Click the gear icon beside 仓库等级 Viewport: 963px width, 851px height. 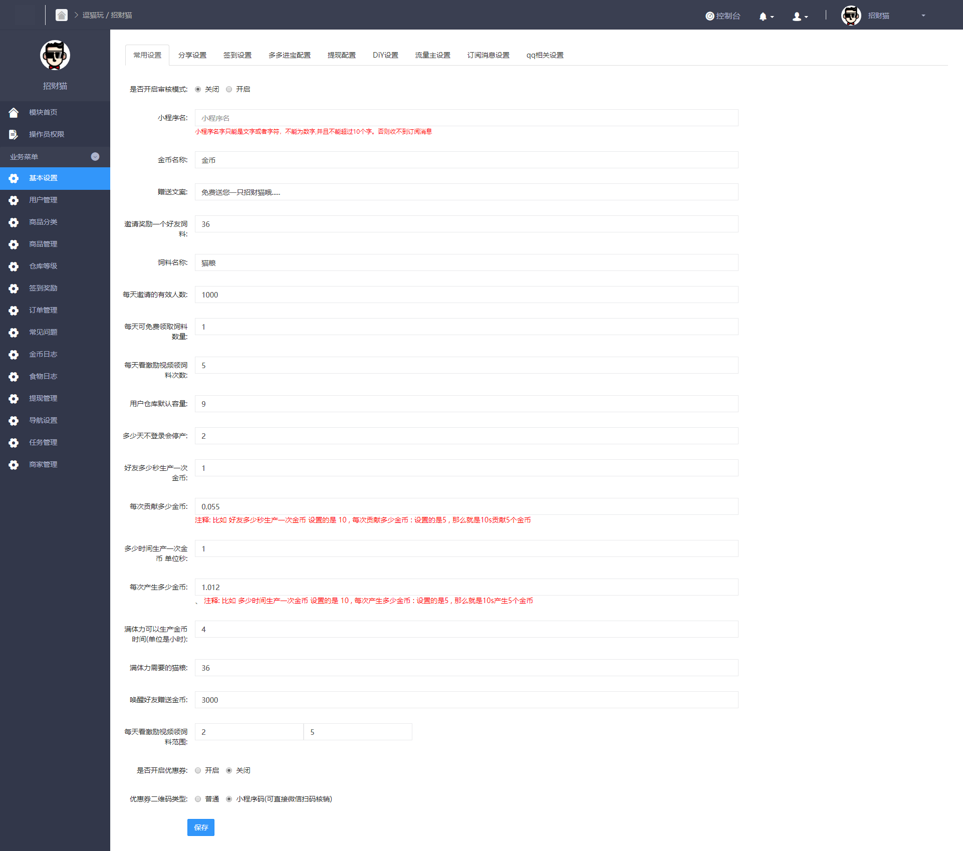point(14,266)
